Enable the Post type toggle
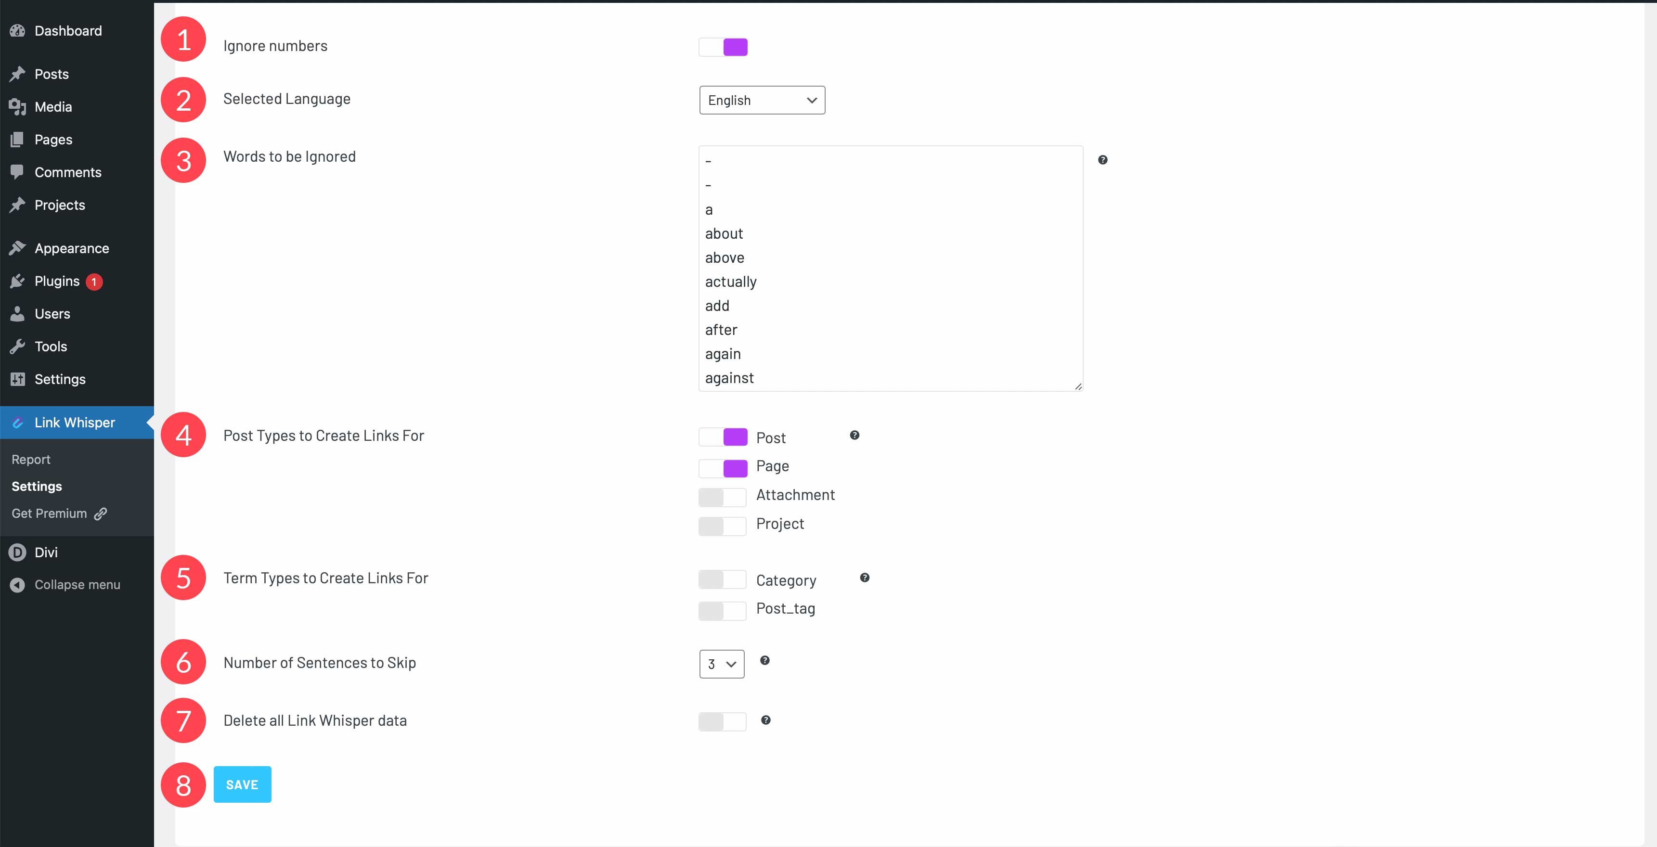Screen dimensions: 1657x847 (x=723, y=436)
